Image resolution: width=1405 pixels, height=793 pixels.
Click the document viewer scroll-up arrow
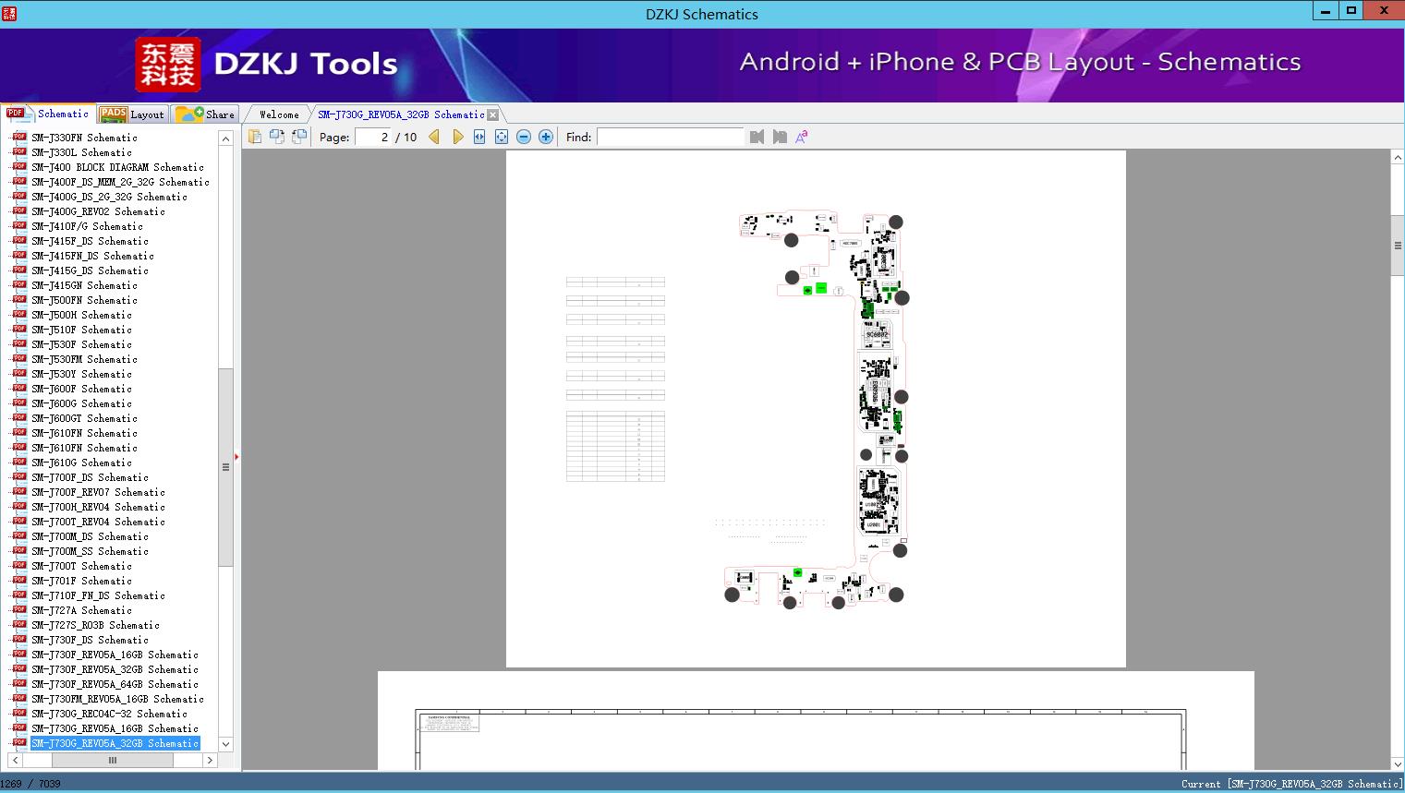pyautogui.click(x=1398, y=158)
